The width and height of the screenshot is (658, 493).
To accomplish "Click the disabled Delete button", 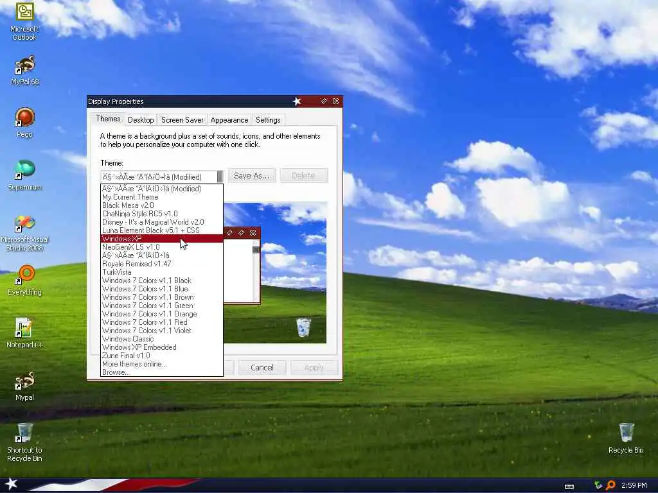I will click(x=303, y=176).
